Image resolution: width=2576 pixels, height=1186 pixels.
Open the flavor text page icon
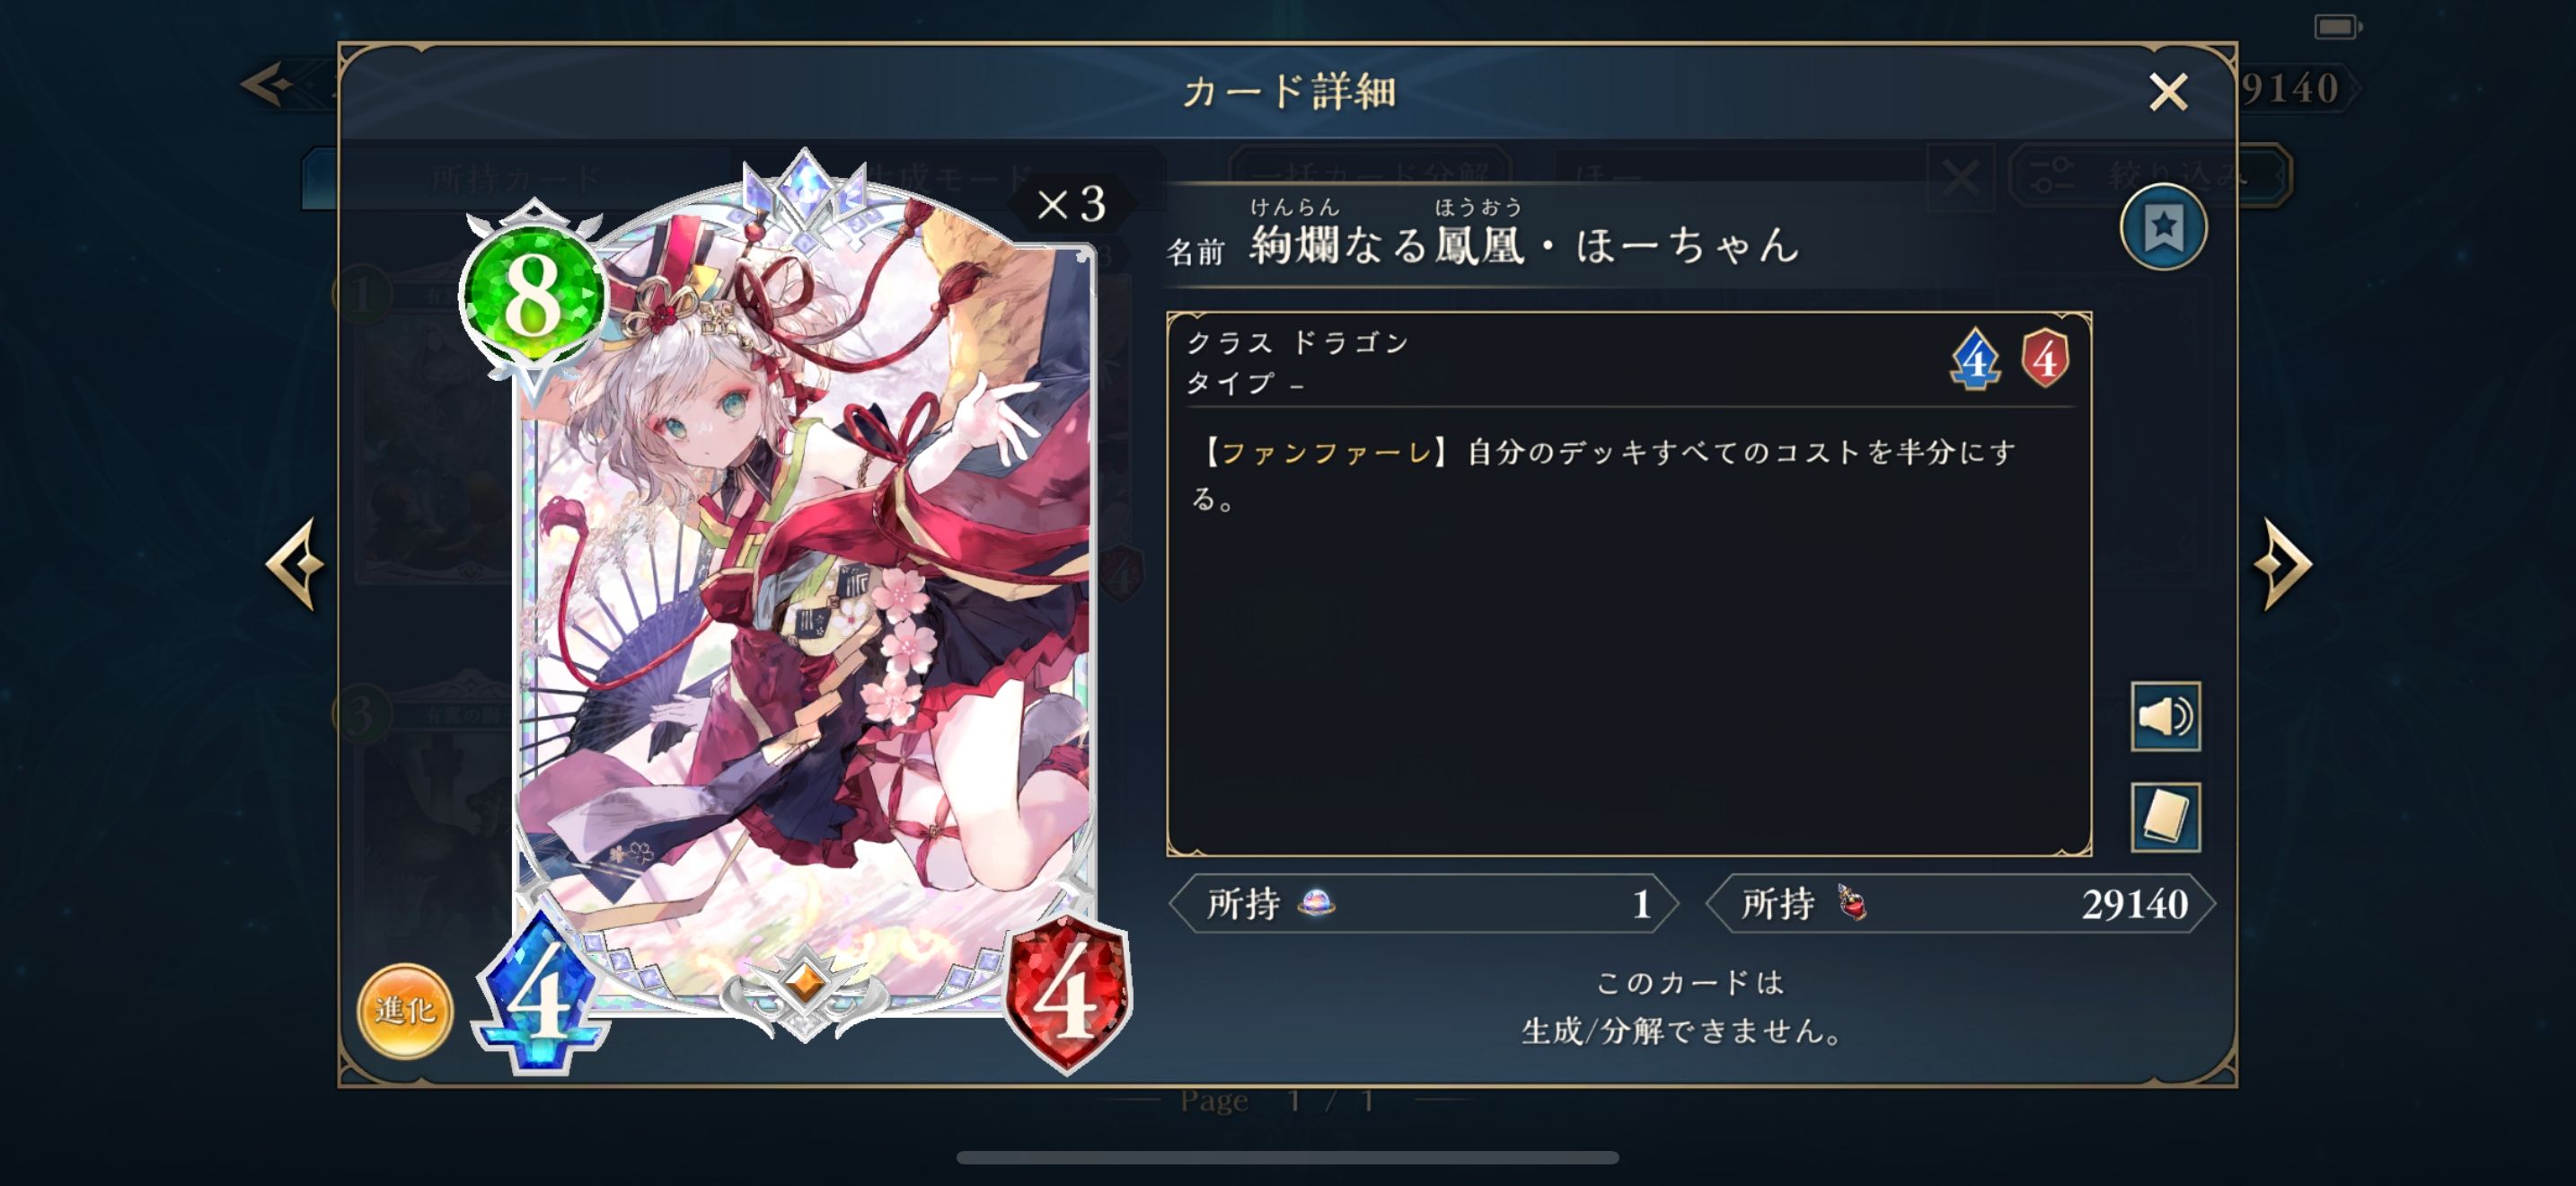[2165, 817]
